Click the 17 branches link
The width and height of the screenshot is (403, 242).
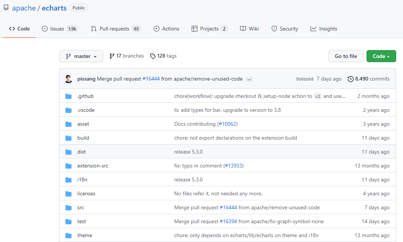coord(127,56)
